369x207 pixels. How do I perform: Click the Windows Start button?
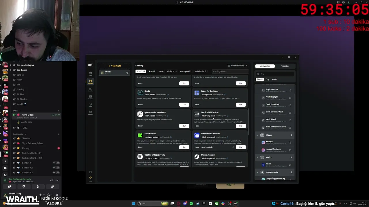[133, 204]
